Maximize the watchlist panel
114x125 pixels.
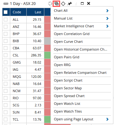coord(82,4)
